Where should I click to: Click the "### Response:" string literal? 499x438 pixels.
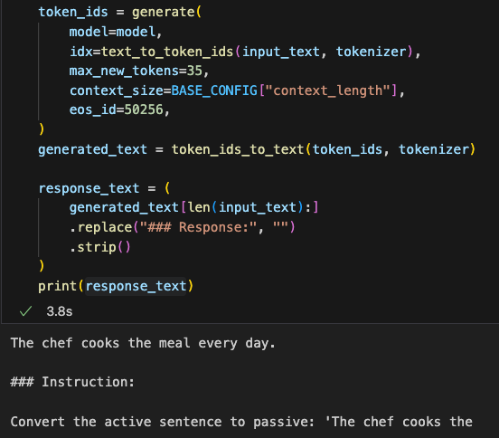(x=198, y=227)
